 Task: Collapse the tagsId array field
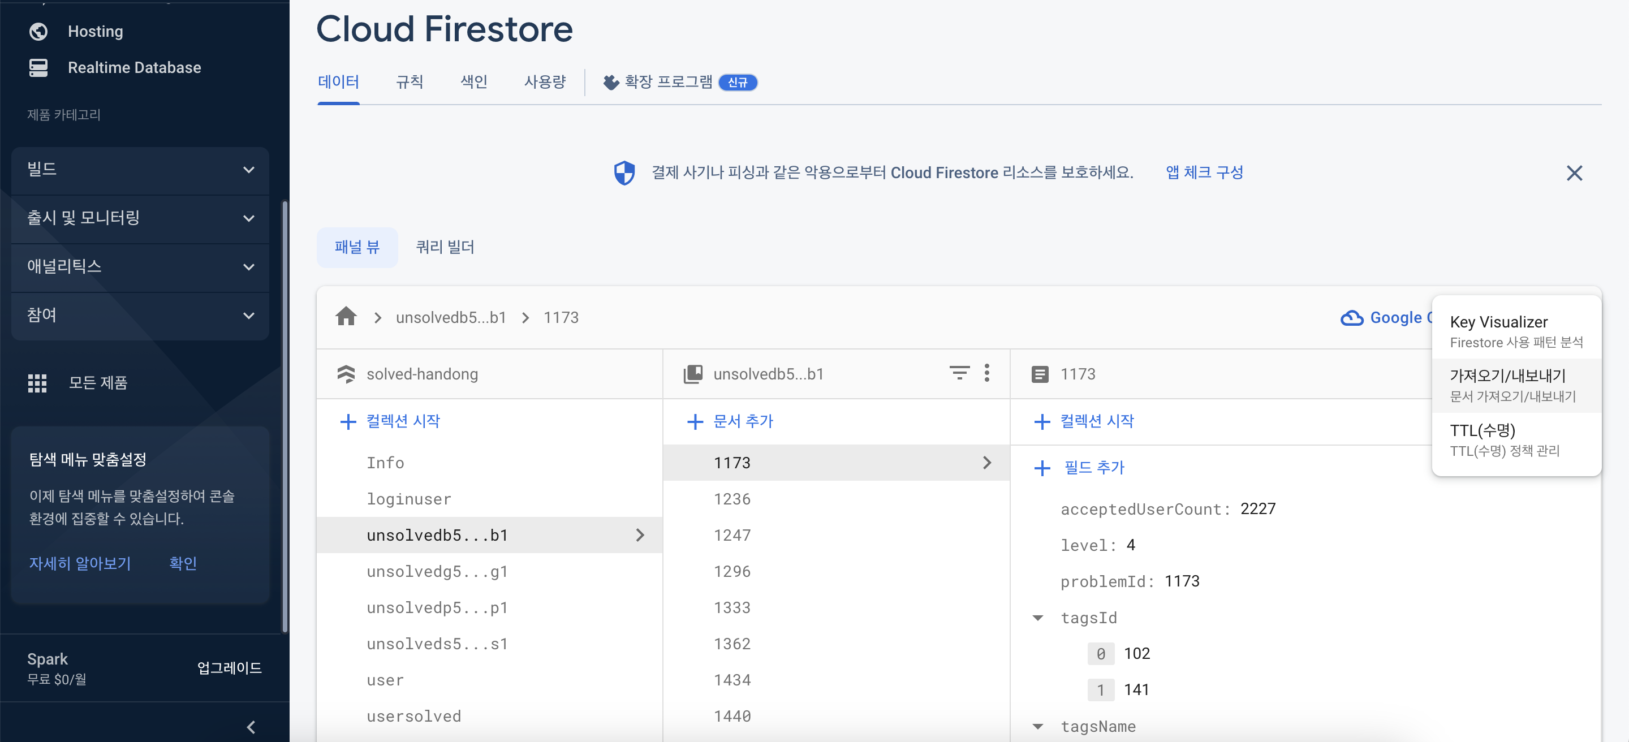point(1038,618)
